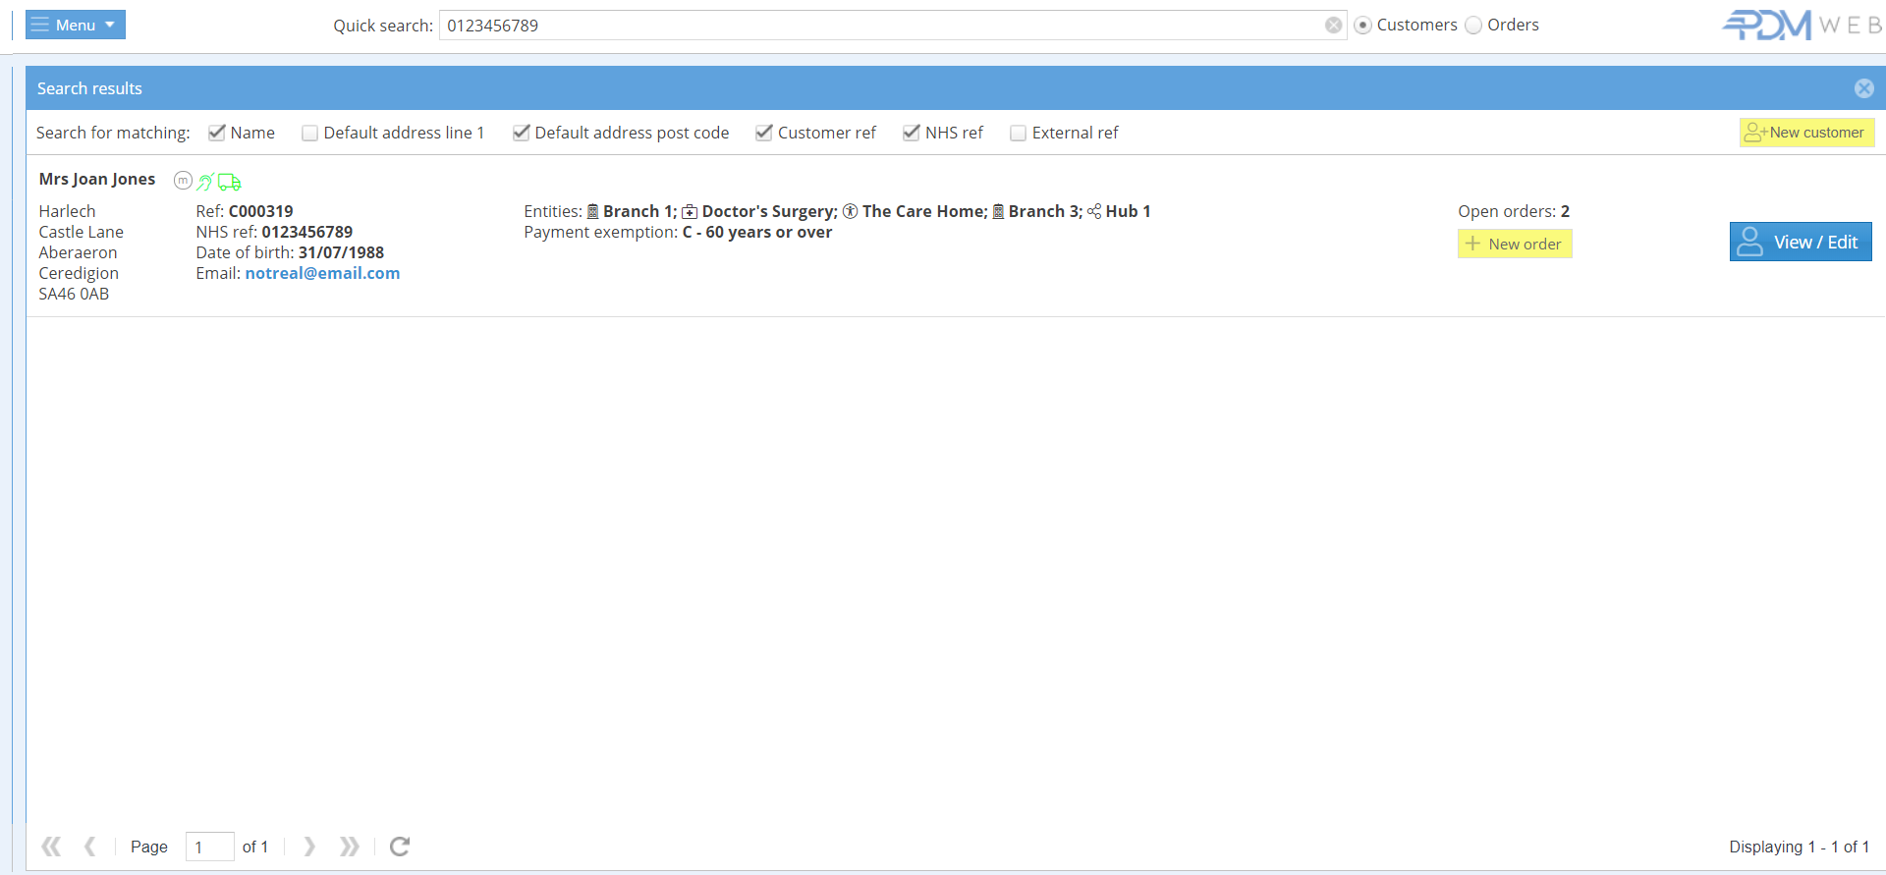The width and height of the screenshot is (1886, 875).
Task: Open the notreal@email.com email link
Action: (x=322, y=273)
